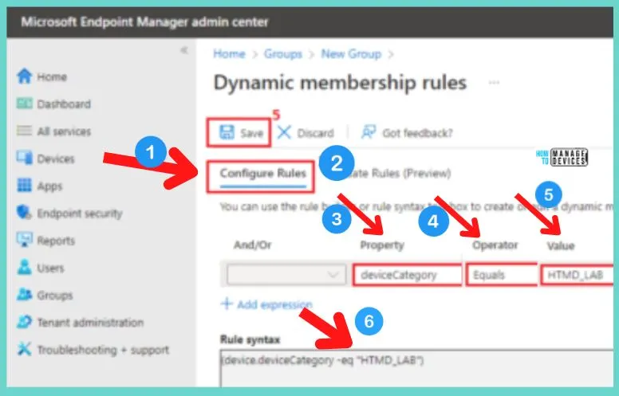Open Troubleshooting + support label in sidebar
Image resolution: width=619 pixels, height=396 pixels.
click(103, 350)
